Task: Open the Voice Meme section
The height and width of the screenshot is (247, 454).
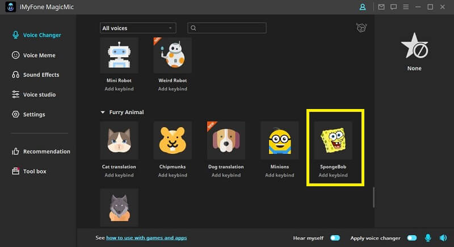Action: 33,55
